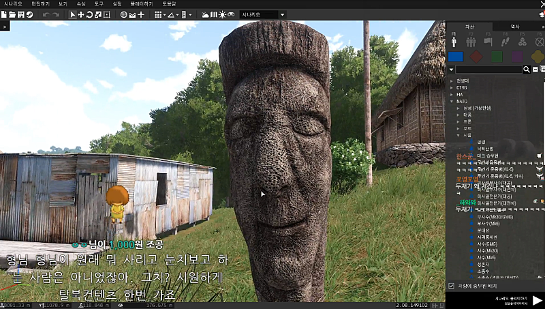Select the blue BLUFOR side swatch
This screenshot has height=309, width=545.
[455, 56]
